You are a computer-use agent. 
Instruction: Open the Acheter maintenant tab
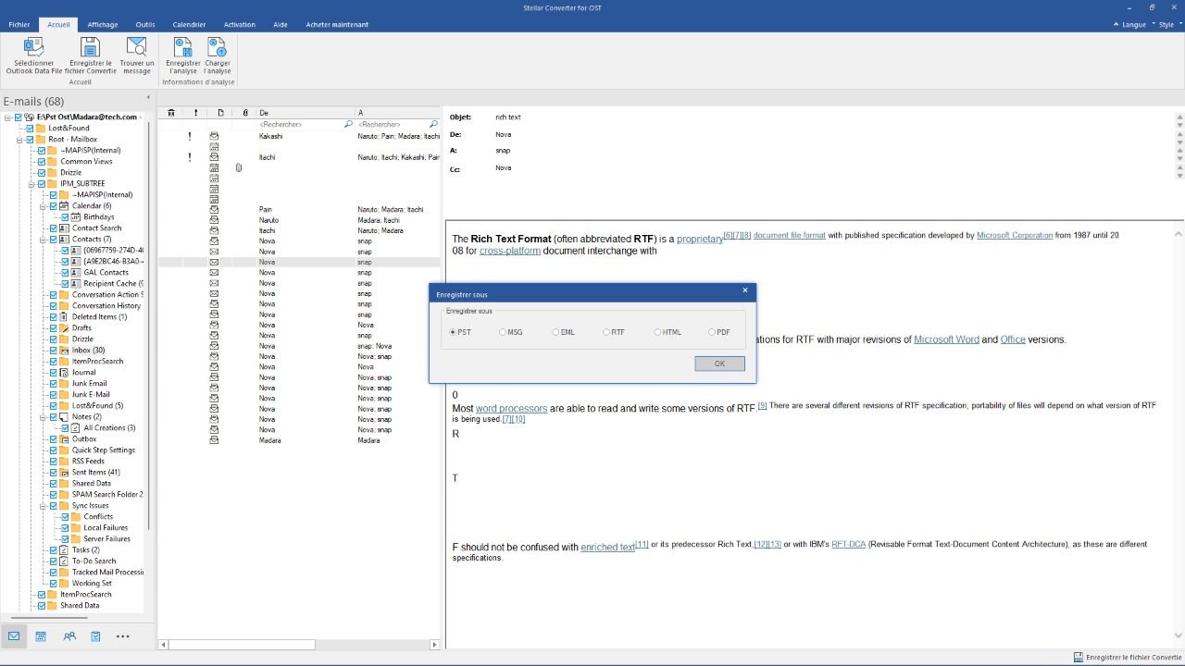coord(337,25)
